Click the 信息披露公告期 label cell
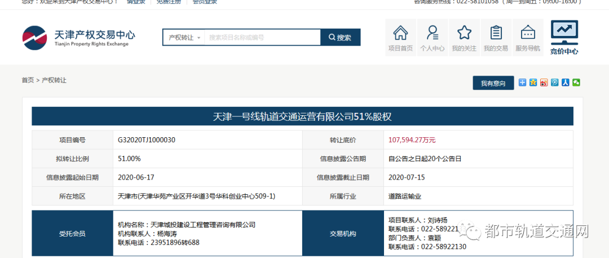Viewport: 609px width, 258px height. 343,159
